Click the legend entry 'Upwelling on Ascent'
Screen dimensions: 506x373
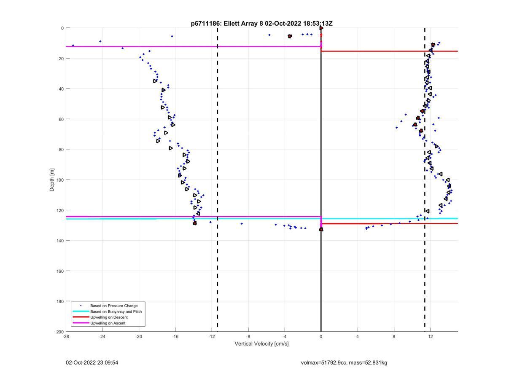(x=108, y=323)
